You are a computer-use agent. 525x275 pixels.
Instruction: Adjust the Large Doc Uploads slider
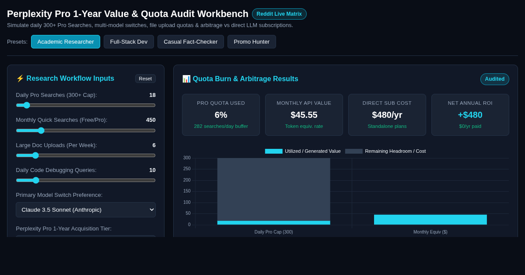tap(86, 155)
